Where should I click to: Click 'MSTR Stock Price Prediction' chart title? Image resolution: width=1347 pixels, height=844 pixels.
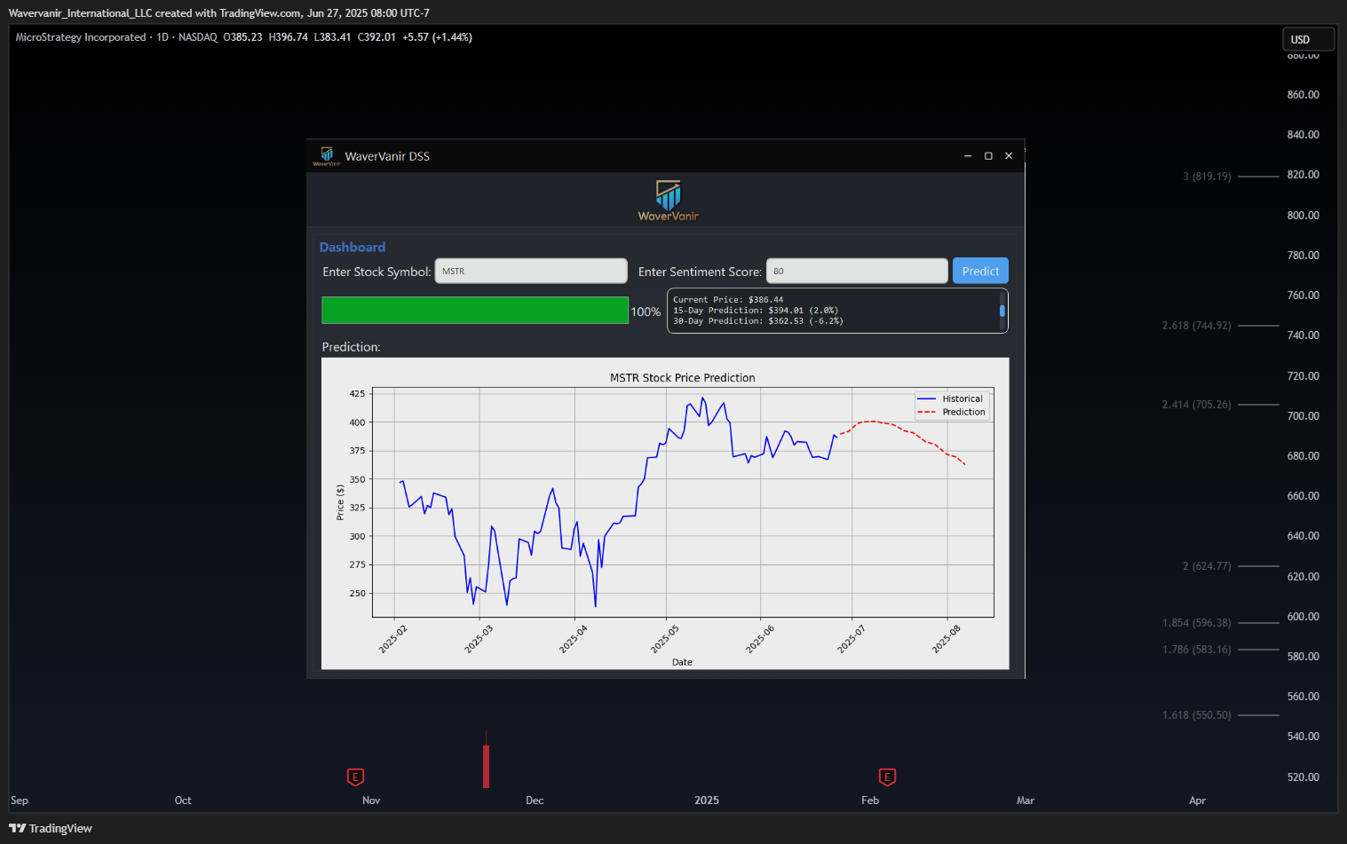[683, 378]
